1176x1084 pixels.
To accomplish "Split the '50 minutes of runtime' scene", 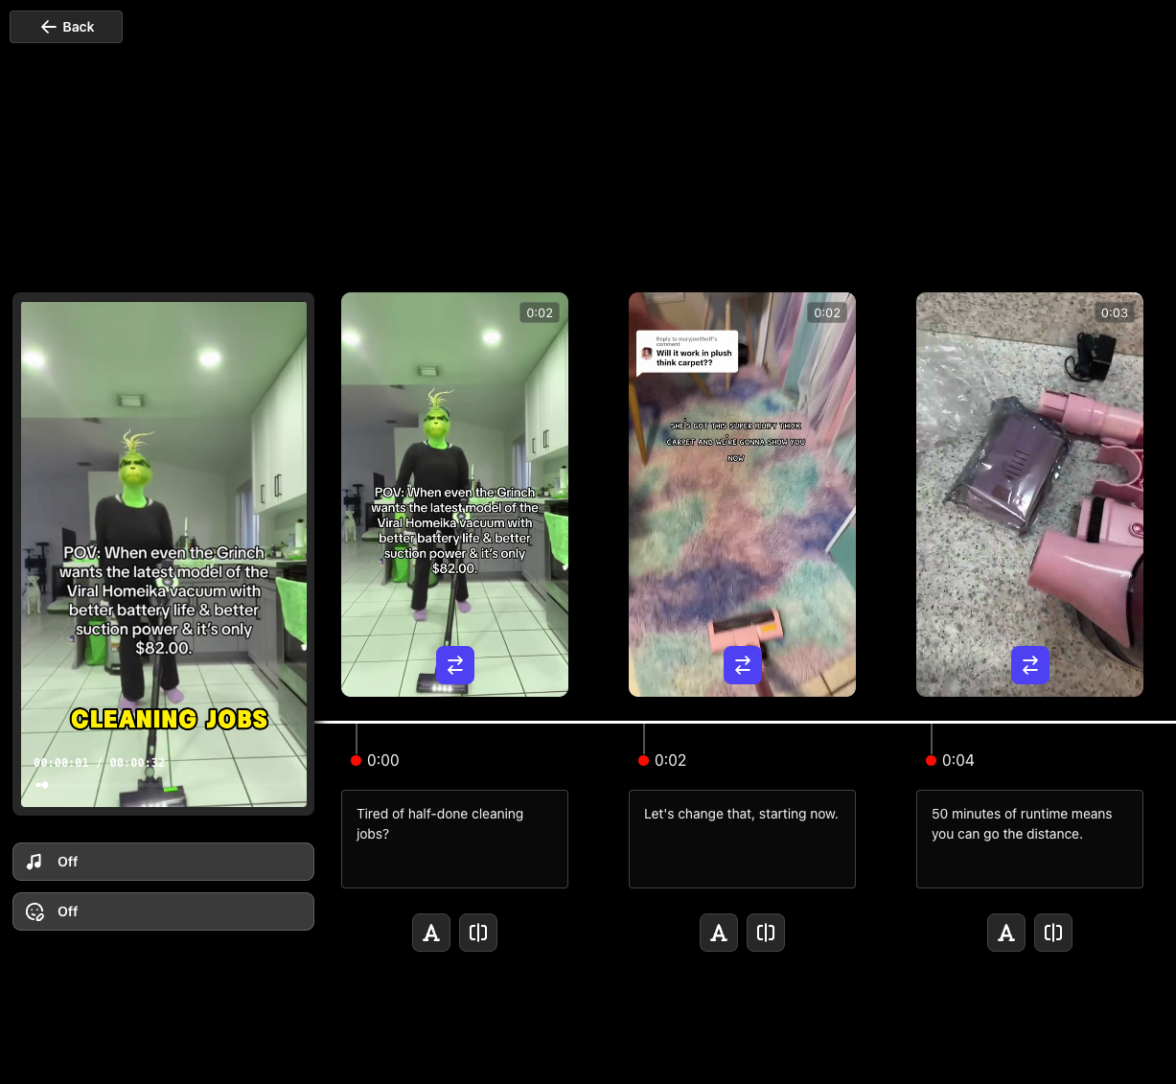I will pyautogui.click(x=1053, y=933).
